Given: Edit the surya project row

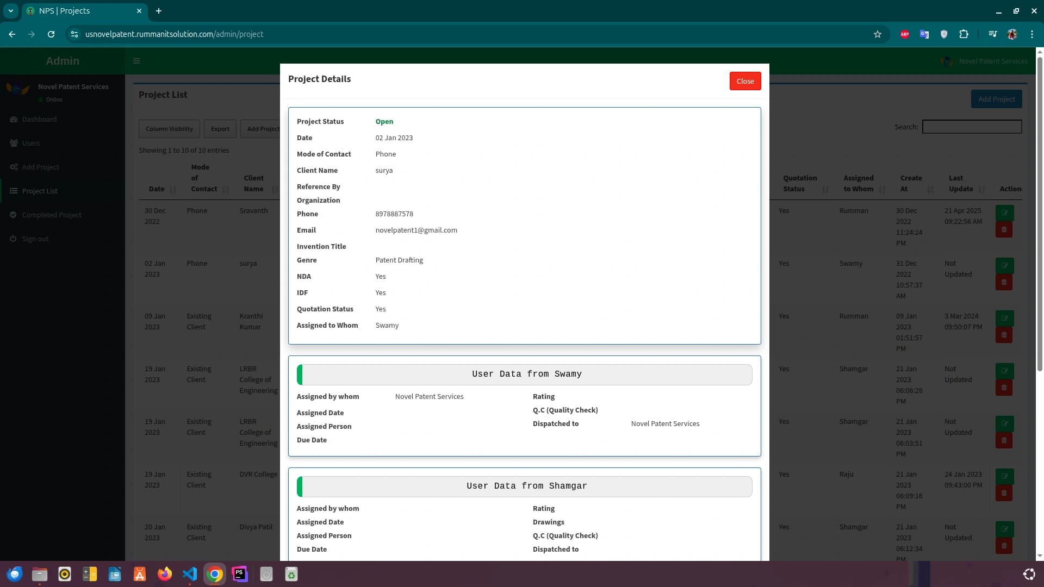Looking at the screenshot, I should [1004, 265].
